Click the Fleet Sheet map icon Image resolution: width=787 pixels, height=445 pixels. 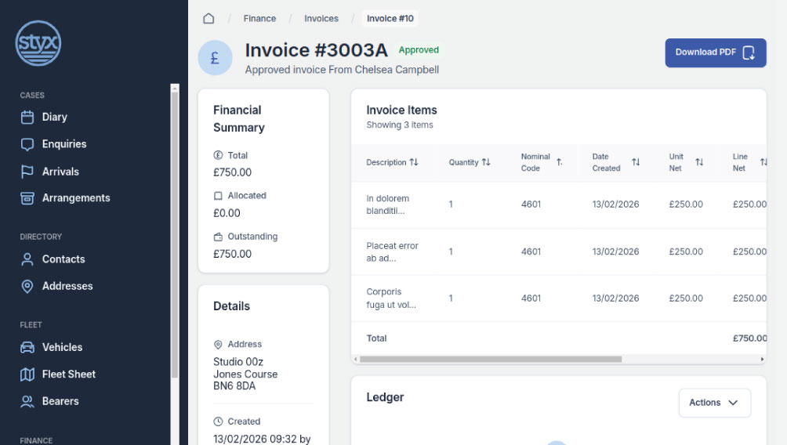[27, 374]
